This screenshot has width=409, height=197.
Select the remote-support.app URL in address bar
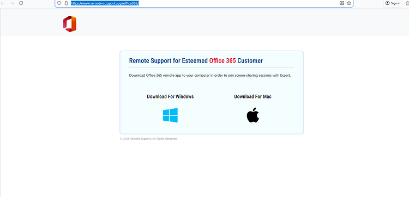tap(105, 3)
